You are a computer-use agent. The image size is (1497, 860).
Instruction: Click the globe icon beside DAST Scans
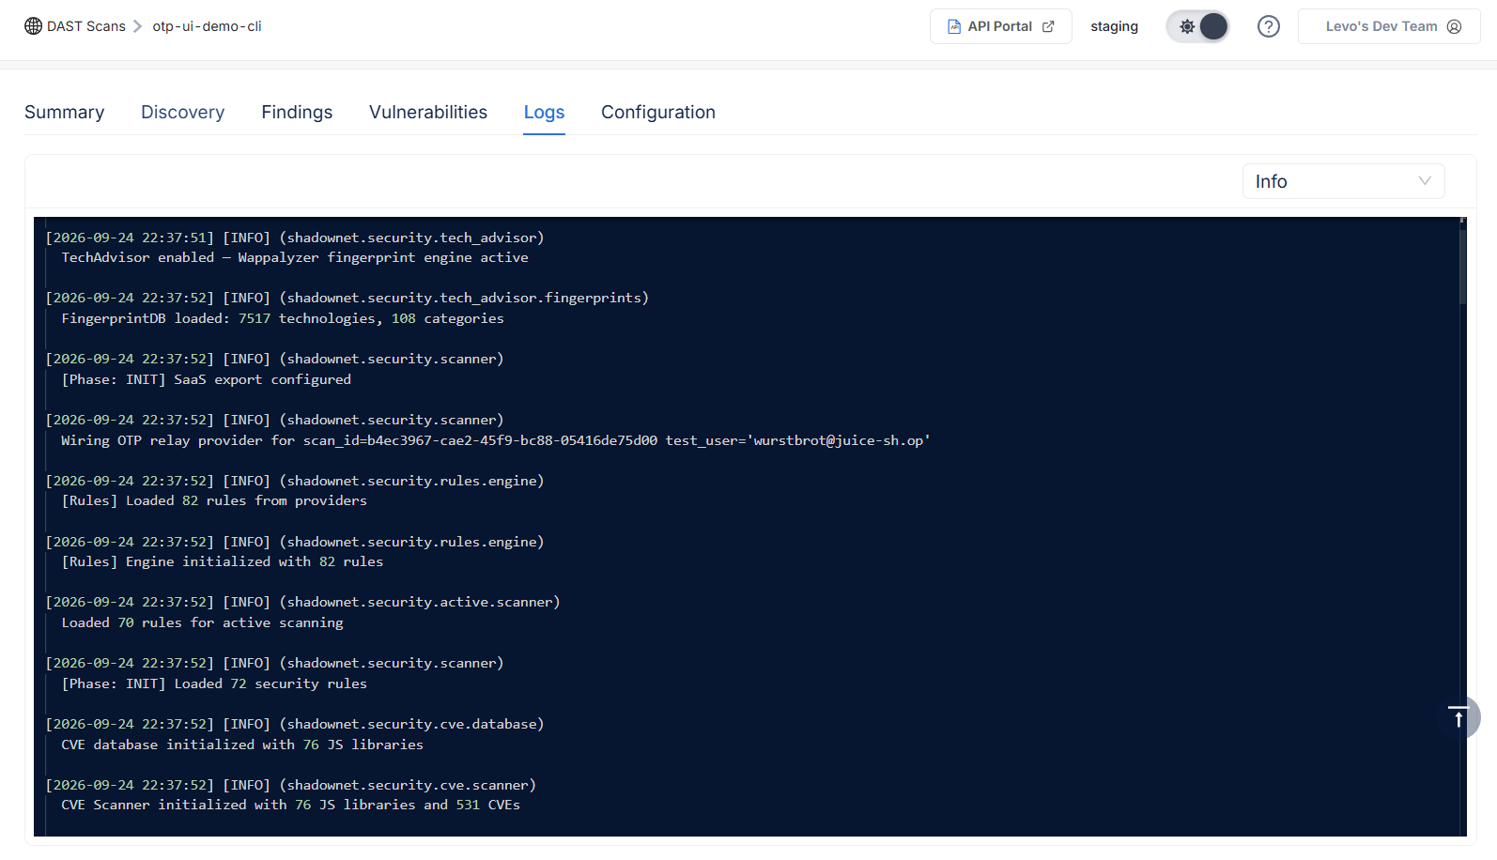tap(33, 26)
